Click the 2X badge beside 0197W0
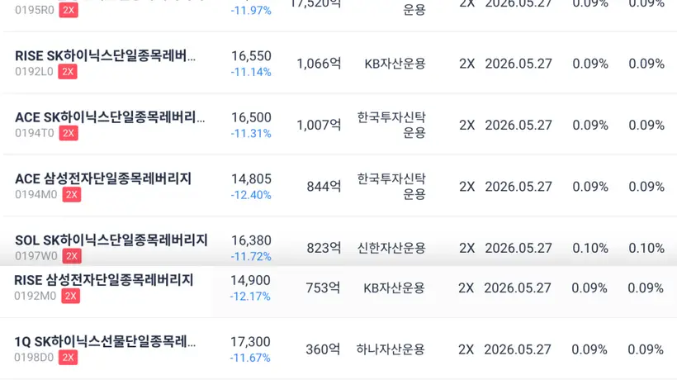The image size is (677, 380). (71, 256)
